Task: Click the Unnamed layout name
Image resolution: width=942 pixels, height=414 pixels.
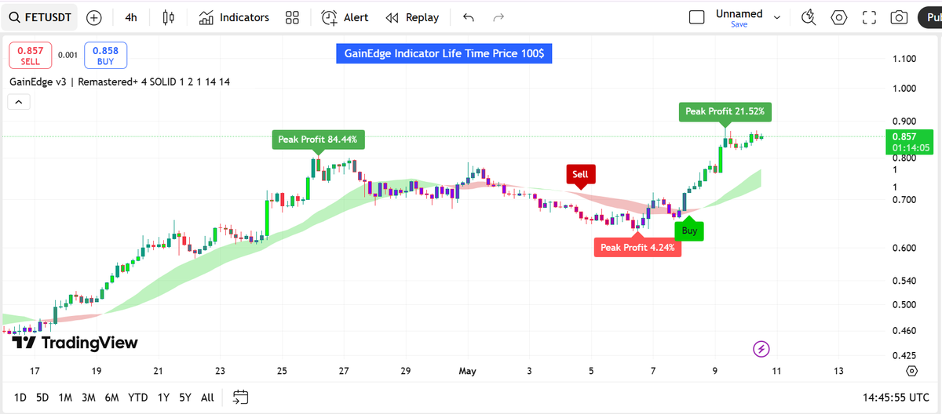Action: (739, 13)
